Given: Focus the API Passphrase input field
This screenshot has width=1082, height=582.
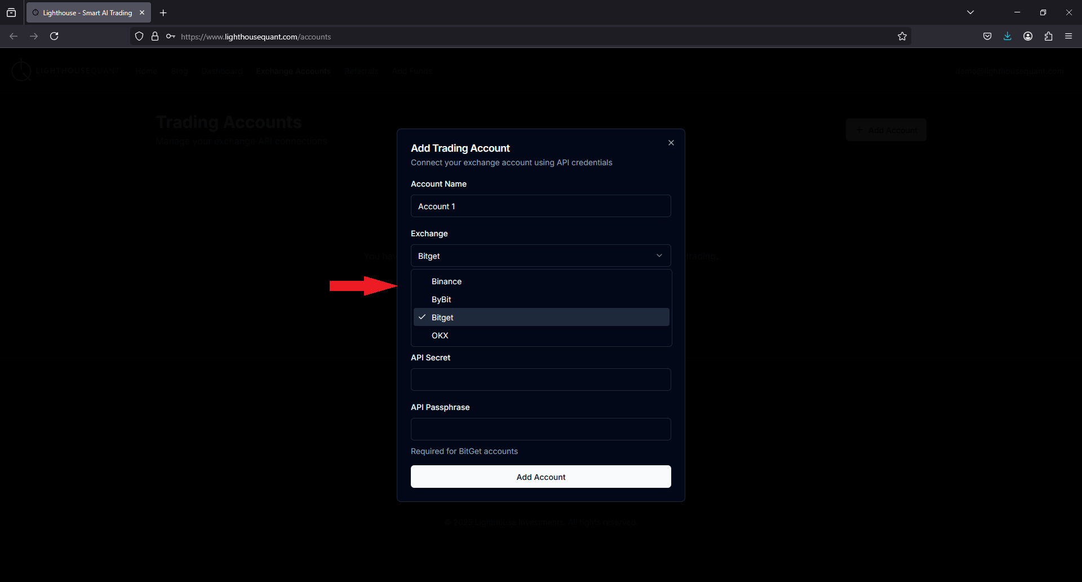Looking at the screenshot, I should pyautogui.click(x=541, y=430).
